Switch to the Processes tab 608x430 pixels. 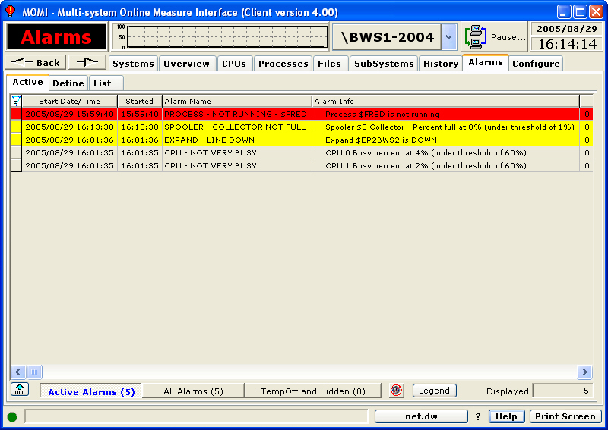283,64
